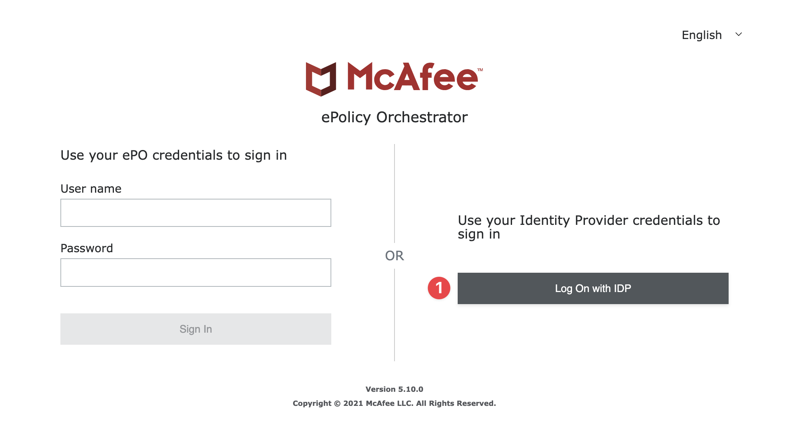Expand the language chevron arrow

(739, 35)
